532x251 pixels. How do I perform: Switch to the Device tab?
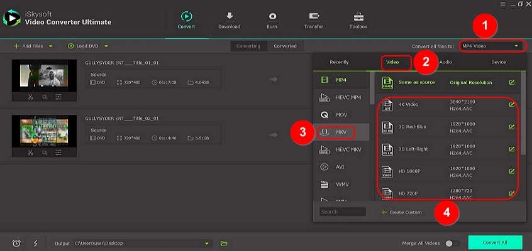pos(499,62)
